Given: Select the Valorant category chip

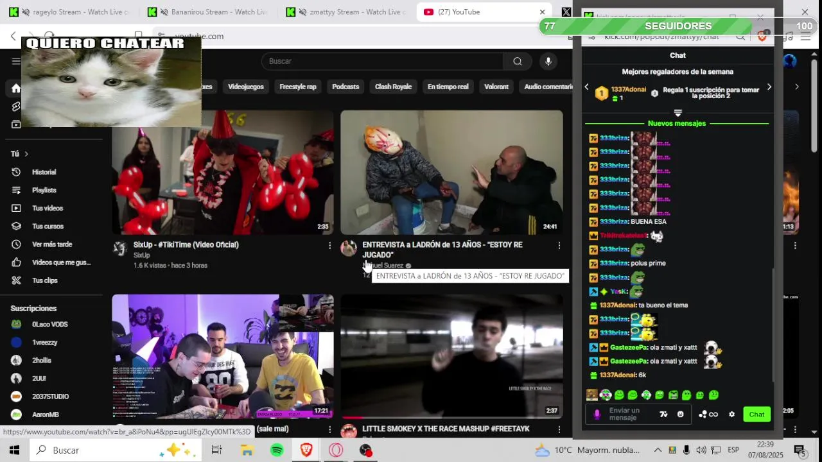Looking at the screenshot, I should pos(496,87).
